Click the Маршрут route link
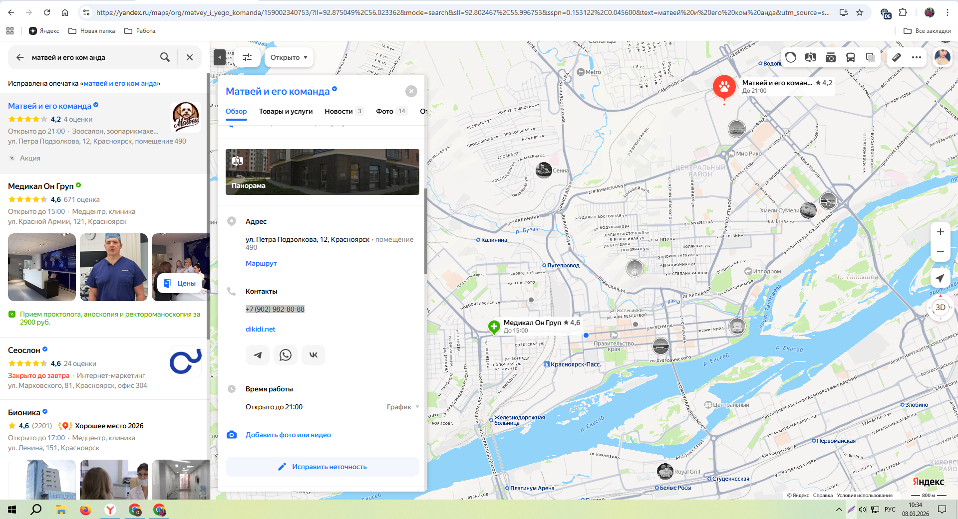The image size is (958, 519). click(x=261, y=263)
